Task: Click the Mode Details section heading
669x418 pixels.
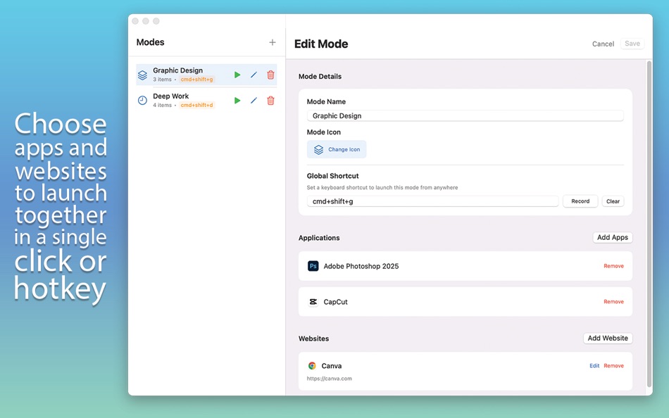Action: pos(320,76)
